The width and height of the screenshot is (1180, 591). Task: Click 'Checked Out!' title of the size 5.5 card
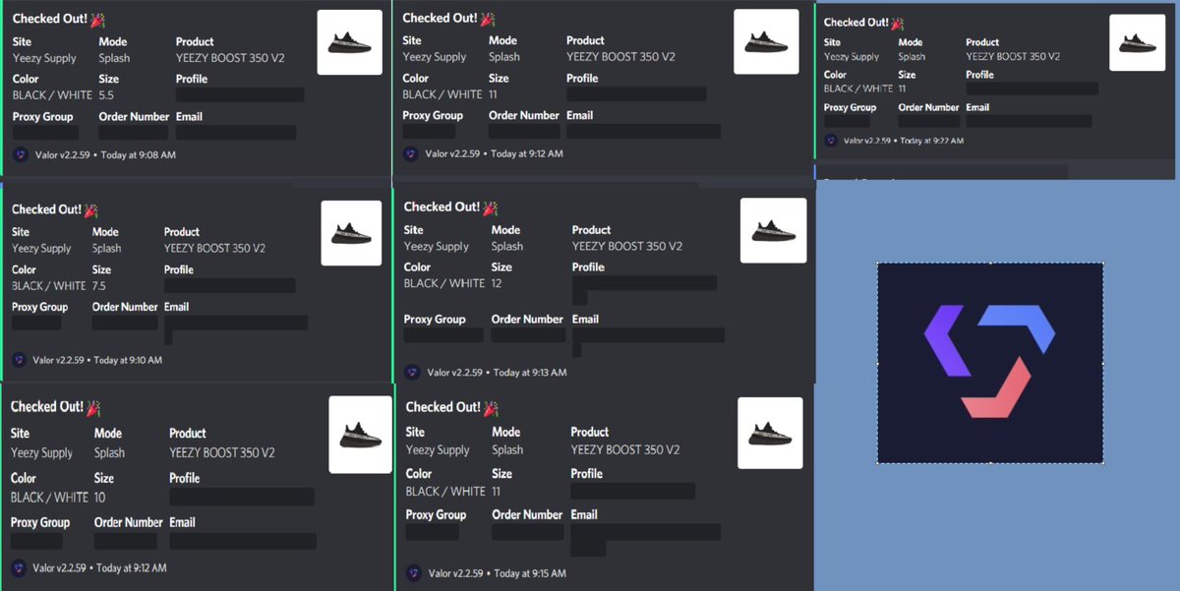[47, 20]
